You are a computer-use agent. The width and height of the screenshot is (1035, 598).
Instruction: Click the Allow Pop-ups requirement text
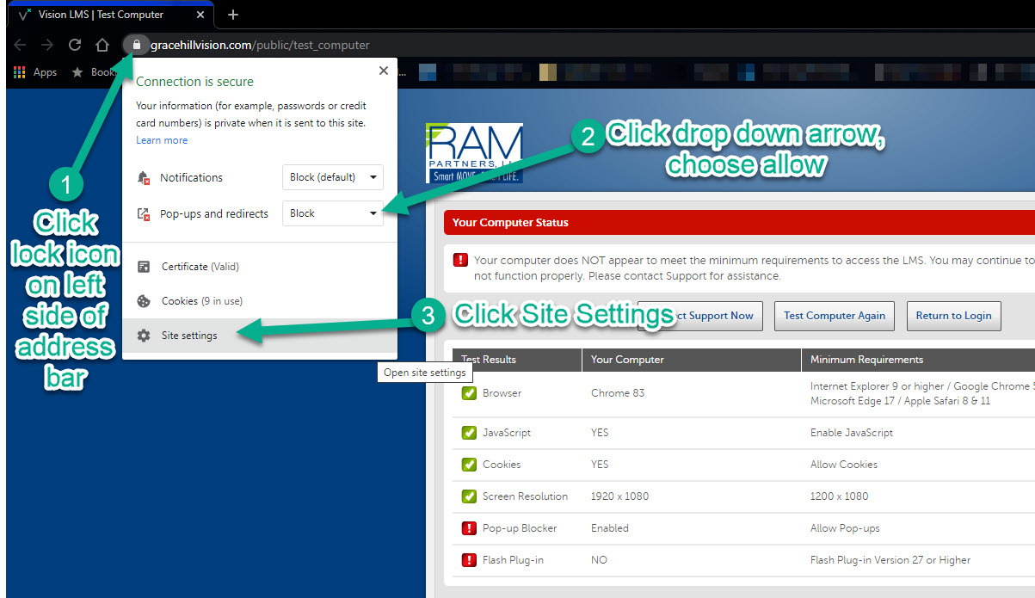point(845,528)
